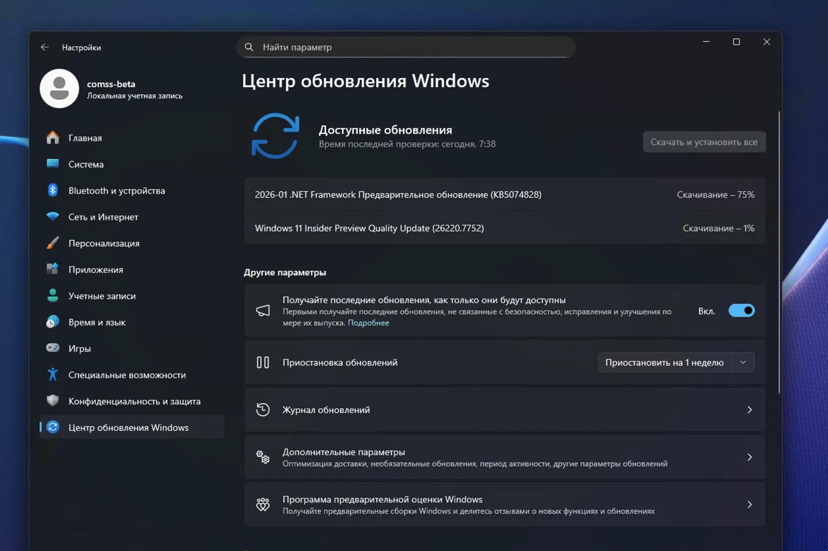Open the comss-beta account avatar
This screenshot has width=828, height=551.
[59, 88]
